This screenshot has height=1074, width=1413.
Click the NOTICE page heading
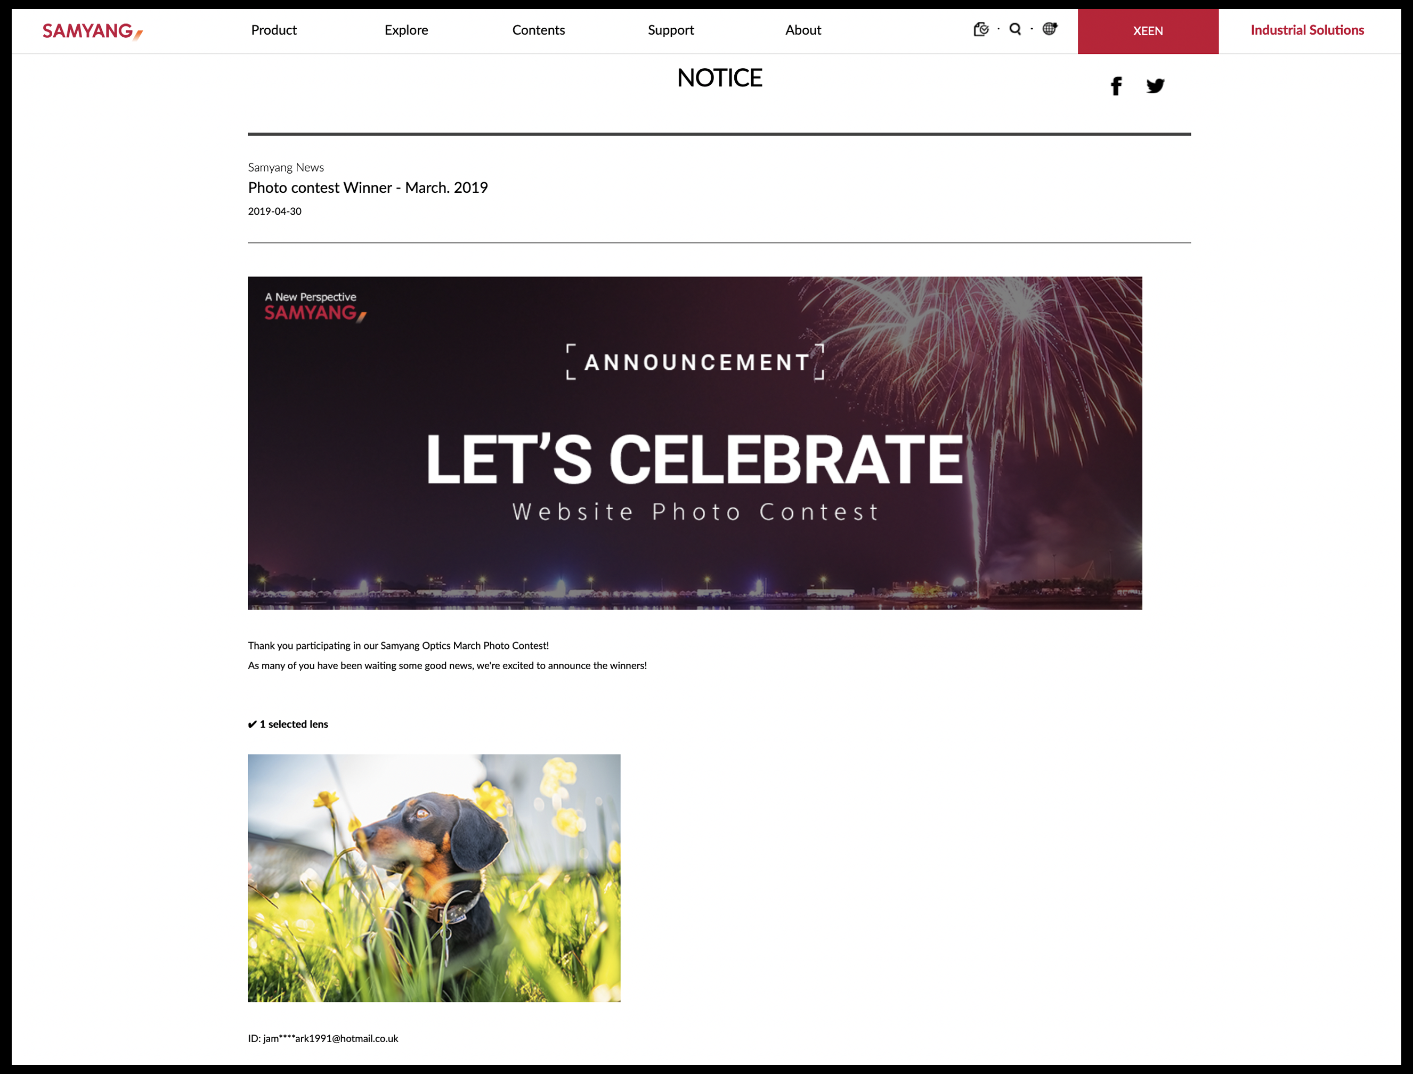point(719,78)
